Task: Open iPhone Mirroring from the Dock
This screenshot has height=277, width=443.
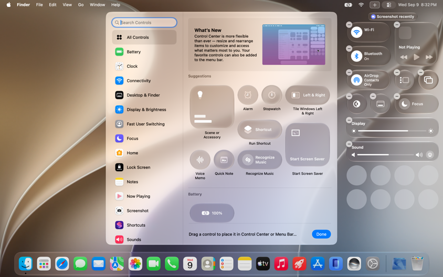Action: tap(335, 264)
